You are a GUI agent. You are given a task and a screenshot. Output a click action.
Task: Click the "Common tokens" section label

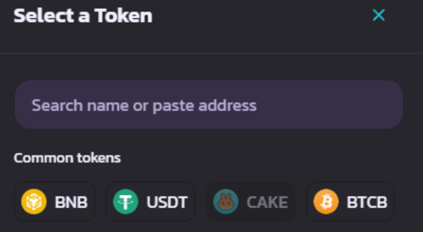67,158
